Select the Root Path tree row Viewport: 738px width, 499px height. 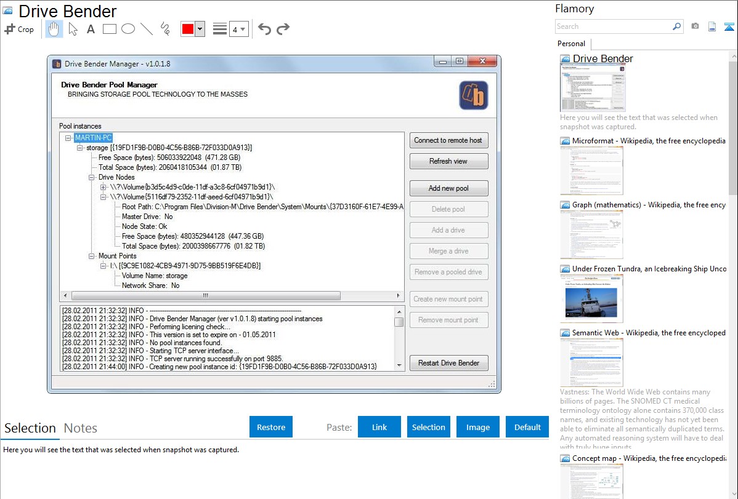(262, 207)
